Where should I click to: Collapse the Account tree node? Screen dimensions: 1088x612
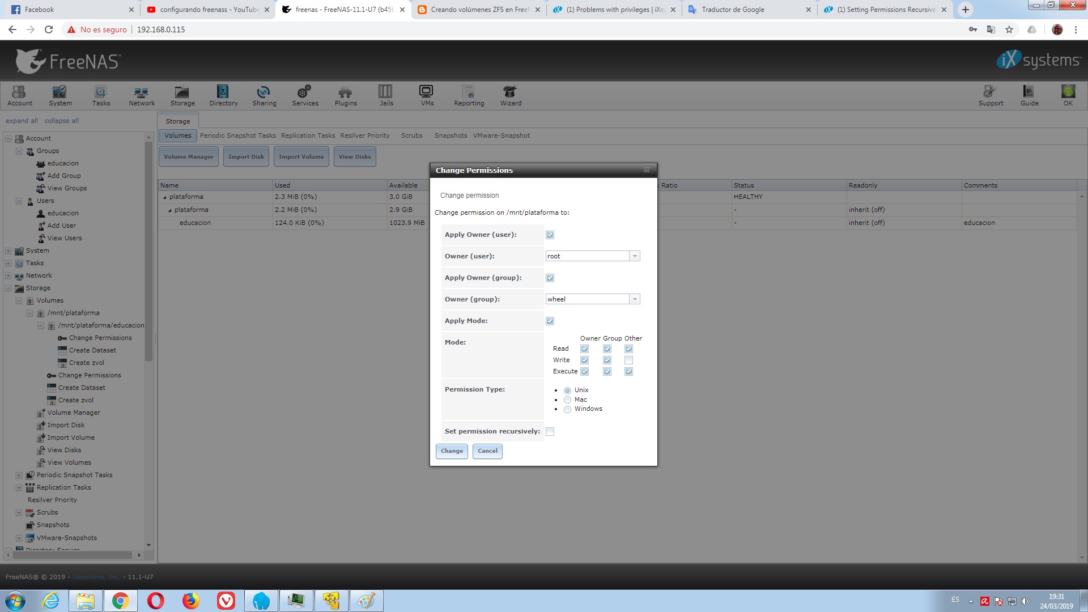[8, 138]
